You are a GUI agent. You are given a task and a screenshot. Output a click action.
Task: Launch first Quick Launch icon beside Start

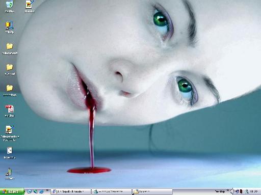coord(30,191)
